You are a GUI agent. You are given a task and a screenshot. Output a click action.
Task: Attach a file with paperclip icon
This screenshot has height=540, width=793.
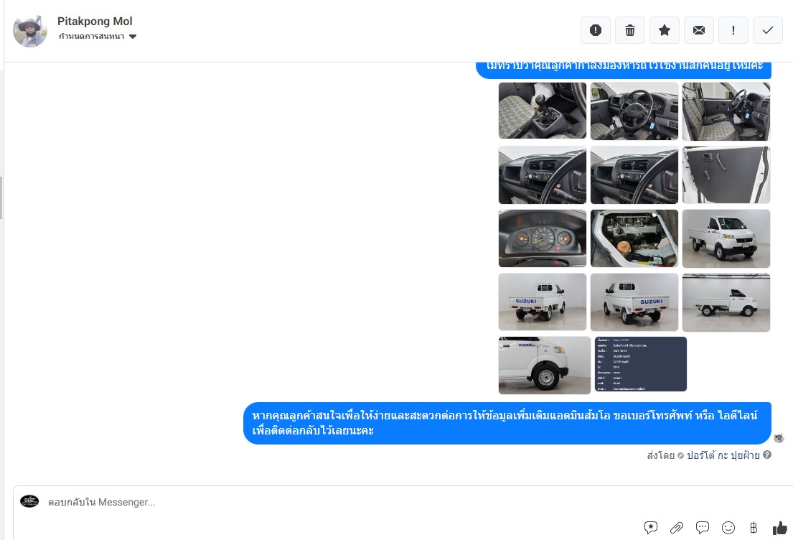[676, 528]
